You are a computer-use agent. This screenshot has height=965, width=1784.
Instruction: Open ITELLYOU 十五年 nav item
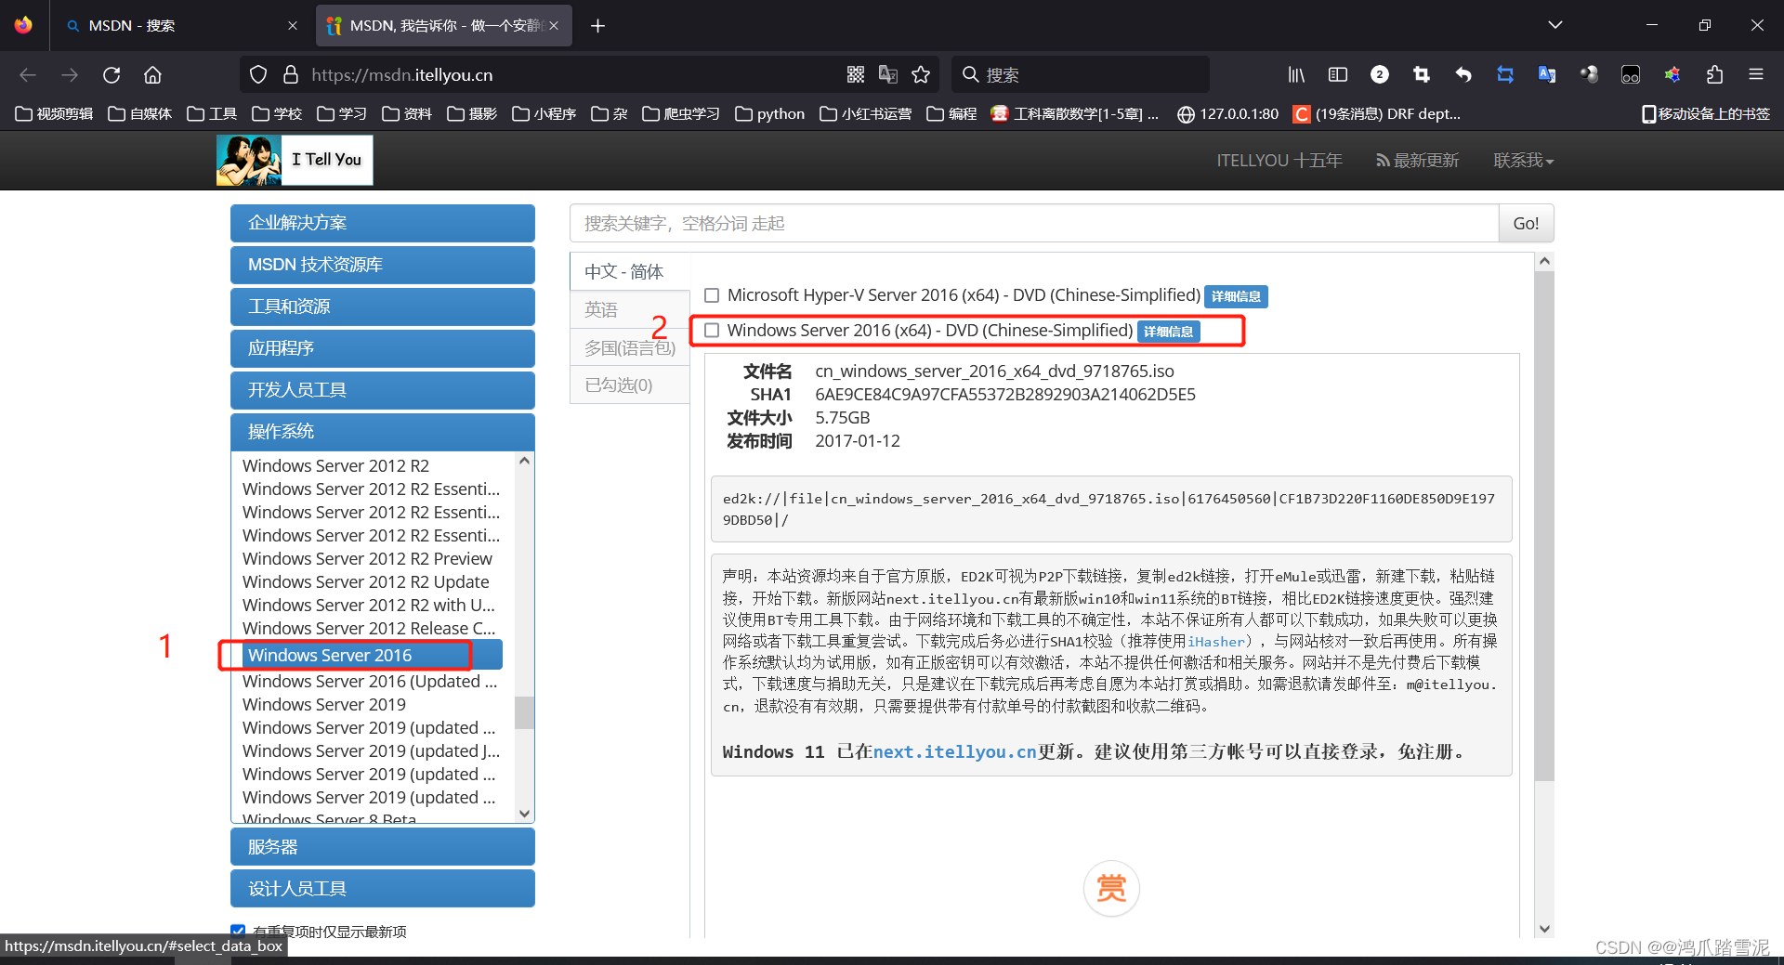pyautogui.click(x=1279, y=161)
